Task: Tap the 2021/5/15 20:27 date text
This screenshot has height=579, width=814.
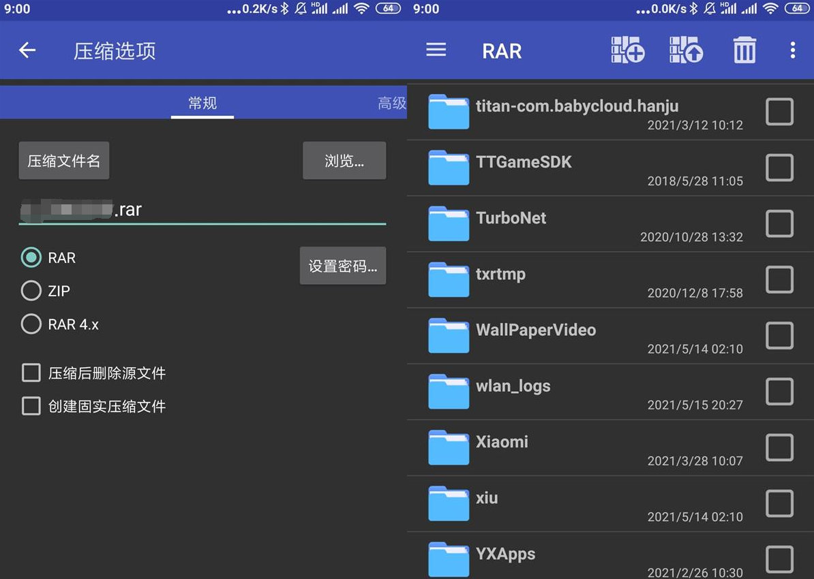Action: click(695, 405)
